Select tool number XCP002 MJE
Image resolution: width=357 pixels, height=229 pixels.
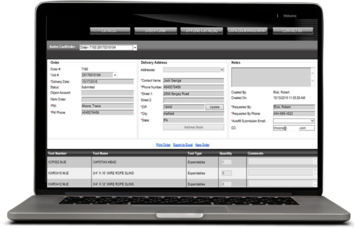(x=57, y=162)
